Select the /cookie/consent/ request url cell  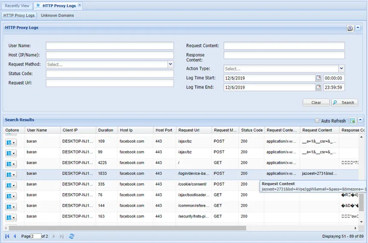[194, 184]
